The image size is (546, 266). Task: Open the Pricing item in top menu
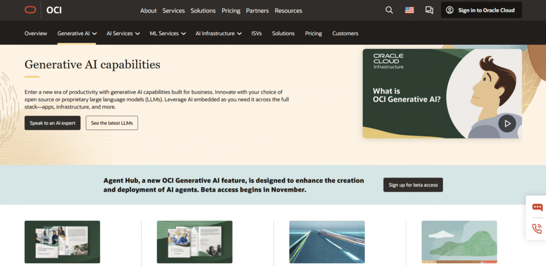pos(230,11)
